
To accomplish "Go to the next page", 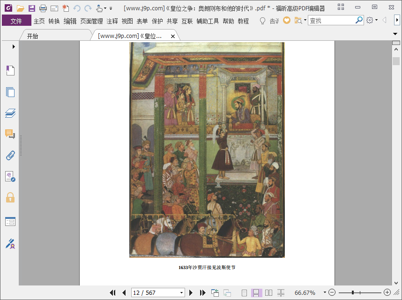I will [x=191, y=292].
